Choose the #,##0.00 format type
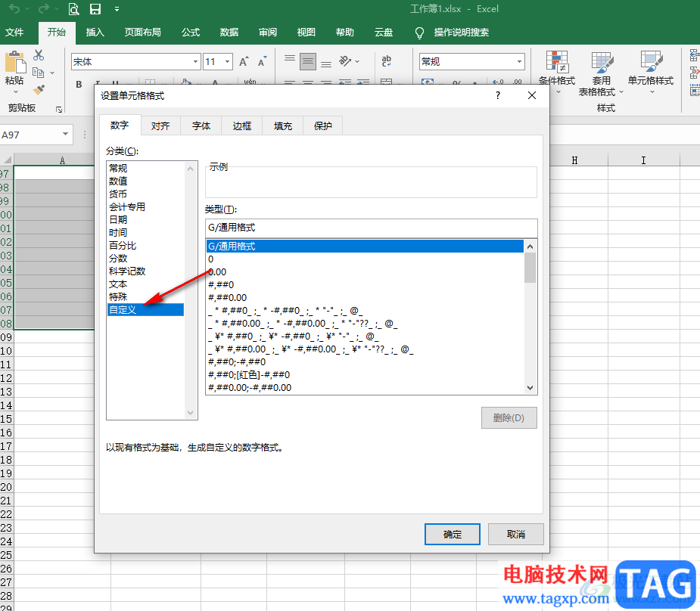 366,297
